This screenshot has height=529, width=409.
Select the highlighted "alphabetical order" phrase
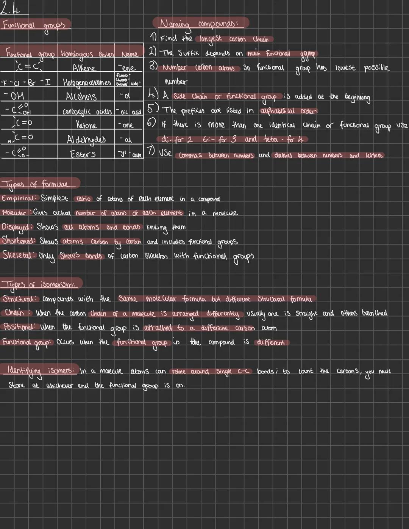point(289,111)
